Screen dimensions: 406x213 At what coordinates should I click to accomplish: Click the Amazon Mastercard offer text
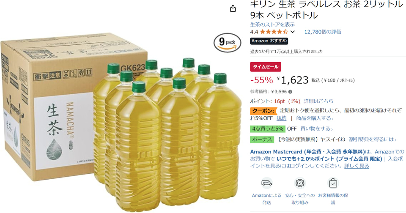click(327, 158)
